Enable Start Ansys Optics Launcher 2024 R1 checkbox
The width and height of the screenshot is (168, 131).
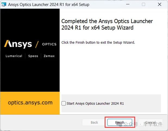(64, 103)
